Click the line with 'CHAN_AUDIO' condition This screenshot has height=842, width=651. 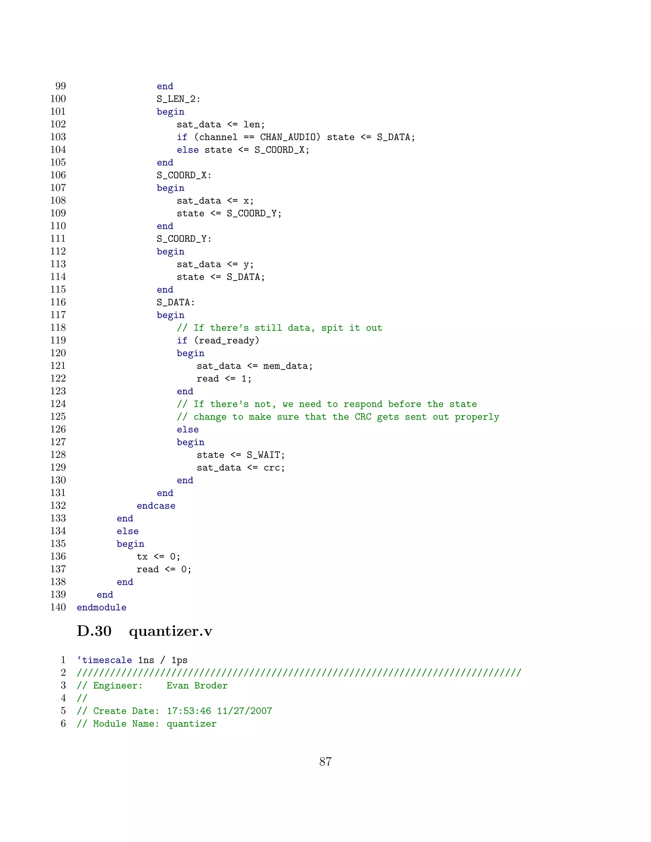click(296, 137)
